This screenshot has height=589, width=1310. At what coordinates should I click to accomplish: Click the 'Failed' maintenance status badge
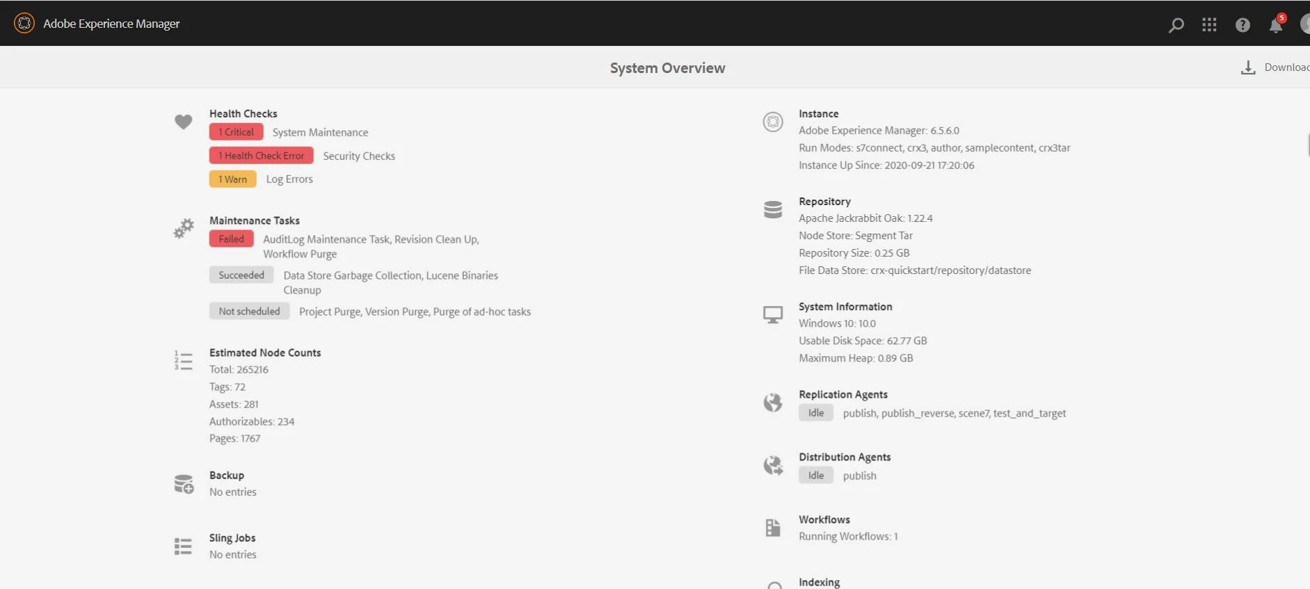(232, 239)
